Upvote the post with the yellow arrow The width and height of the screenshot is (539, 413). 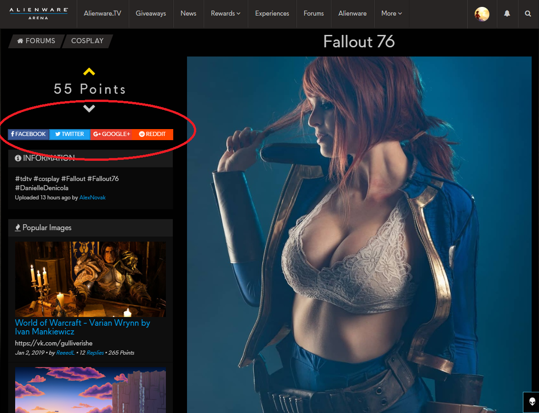89,72
